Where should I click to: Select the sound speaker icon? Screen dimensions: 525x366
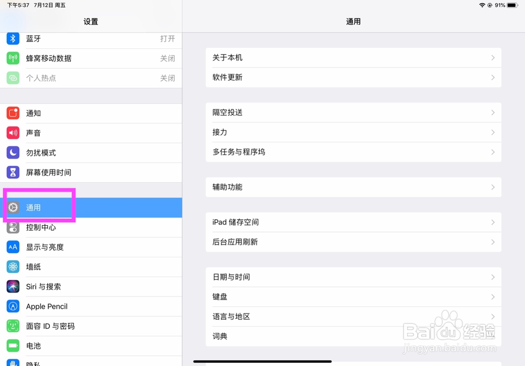[x=13, y=133]
